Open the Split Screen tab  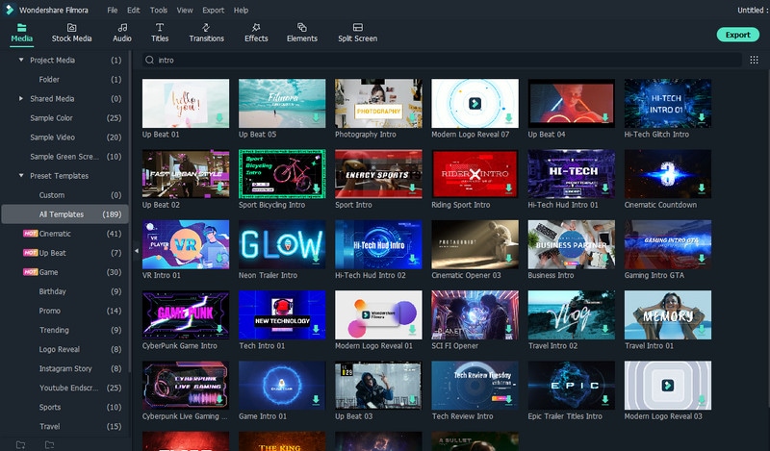point(357,33)
